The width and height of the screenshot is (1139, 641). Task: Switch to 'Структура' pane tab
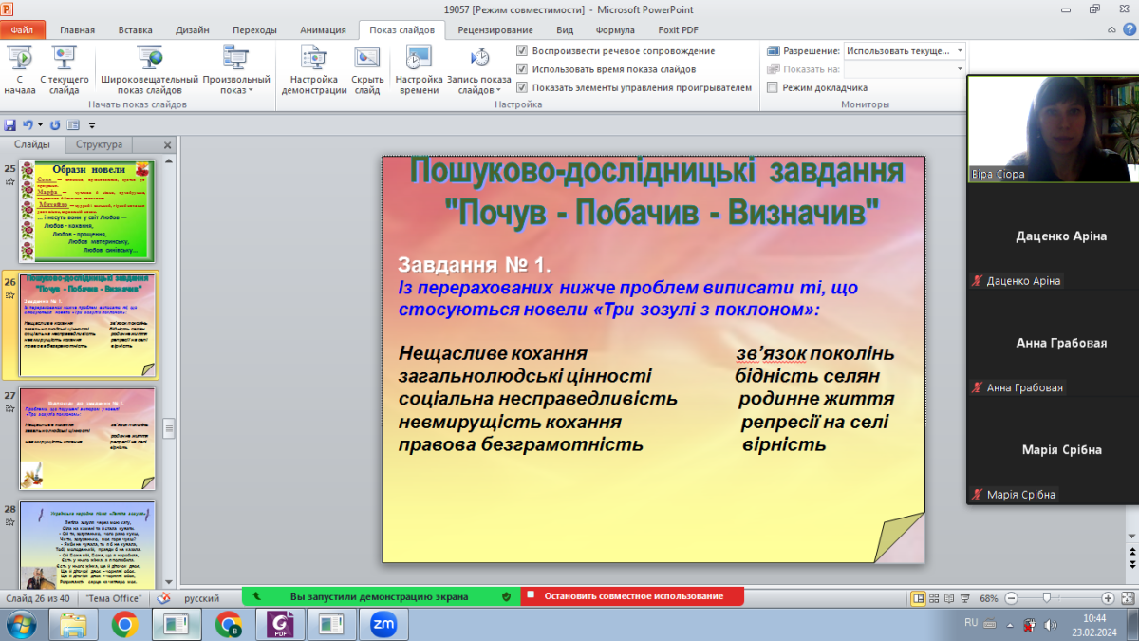click(99, 145)
